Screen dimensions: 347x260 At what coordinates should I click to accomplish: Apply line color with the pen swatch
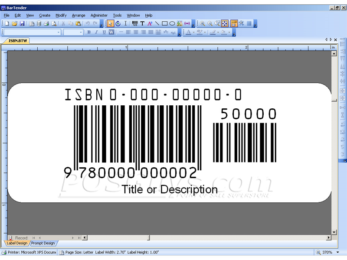coord(213,32)
